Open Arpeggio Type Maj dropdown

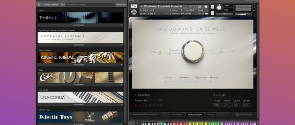(x=217, y=105)
